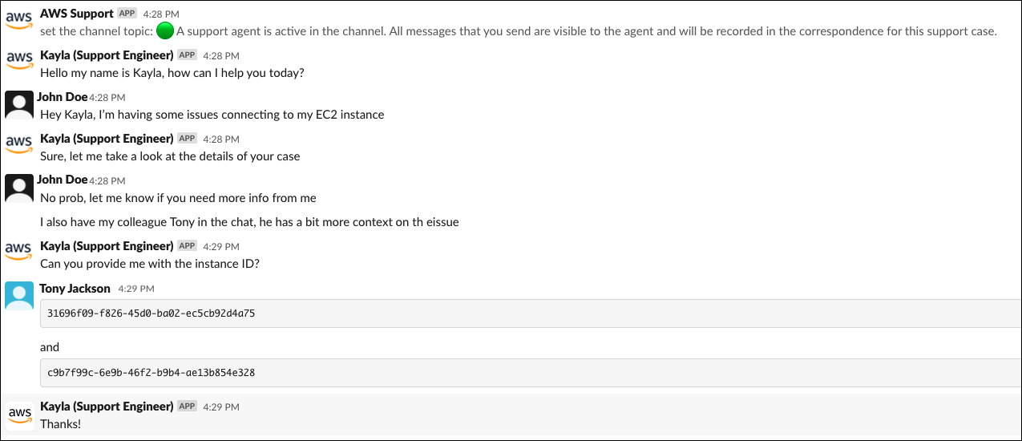Click the AWS Support app avatar
This screenshot has width=1022, height=441.
point(18,21)
